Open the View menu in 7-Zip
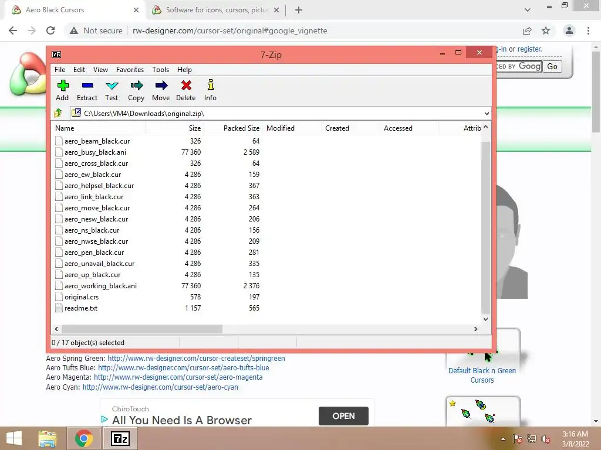Viewport: 601px width, 450px height. (x=100, y=70)
